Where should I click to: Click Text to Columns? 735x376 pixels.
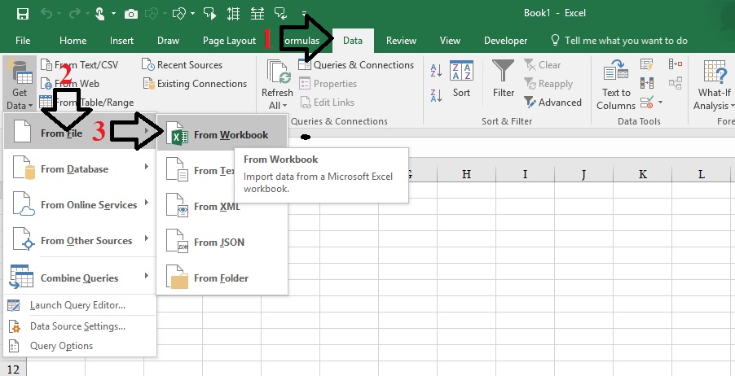tap(616, 85)
